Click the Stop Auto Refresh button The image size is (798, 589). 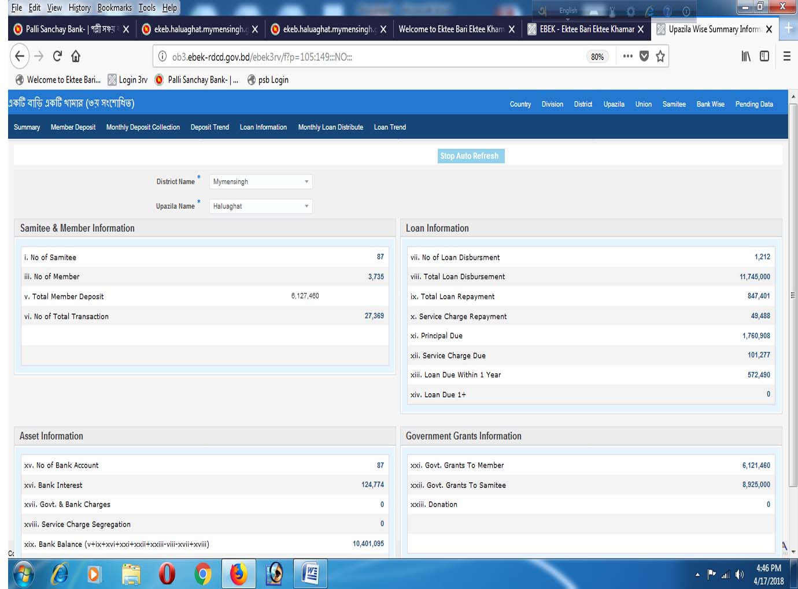point(471,156)
